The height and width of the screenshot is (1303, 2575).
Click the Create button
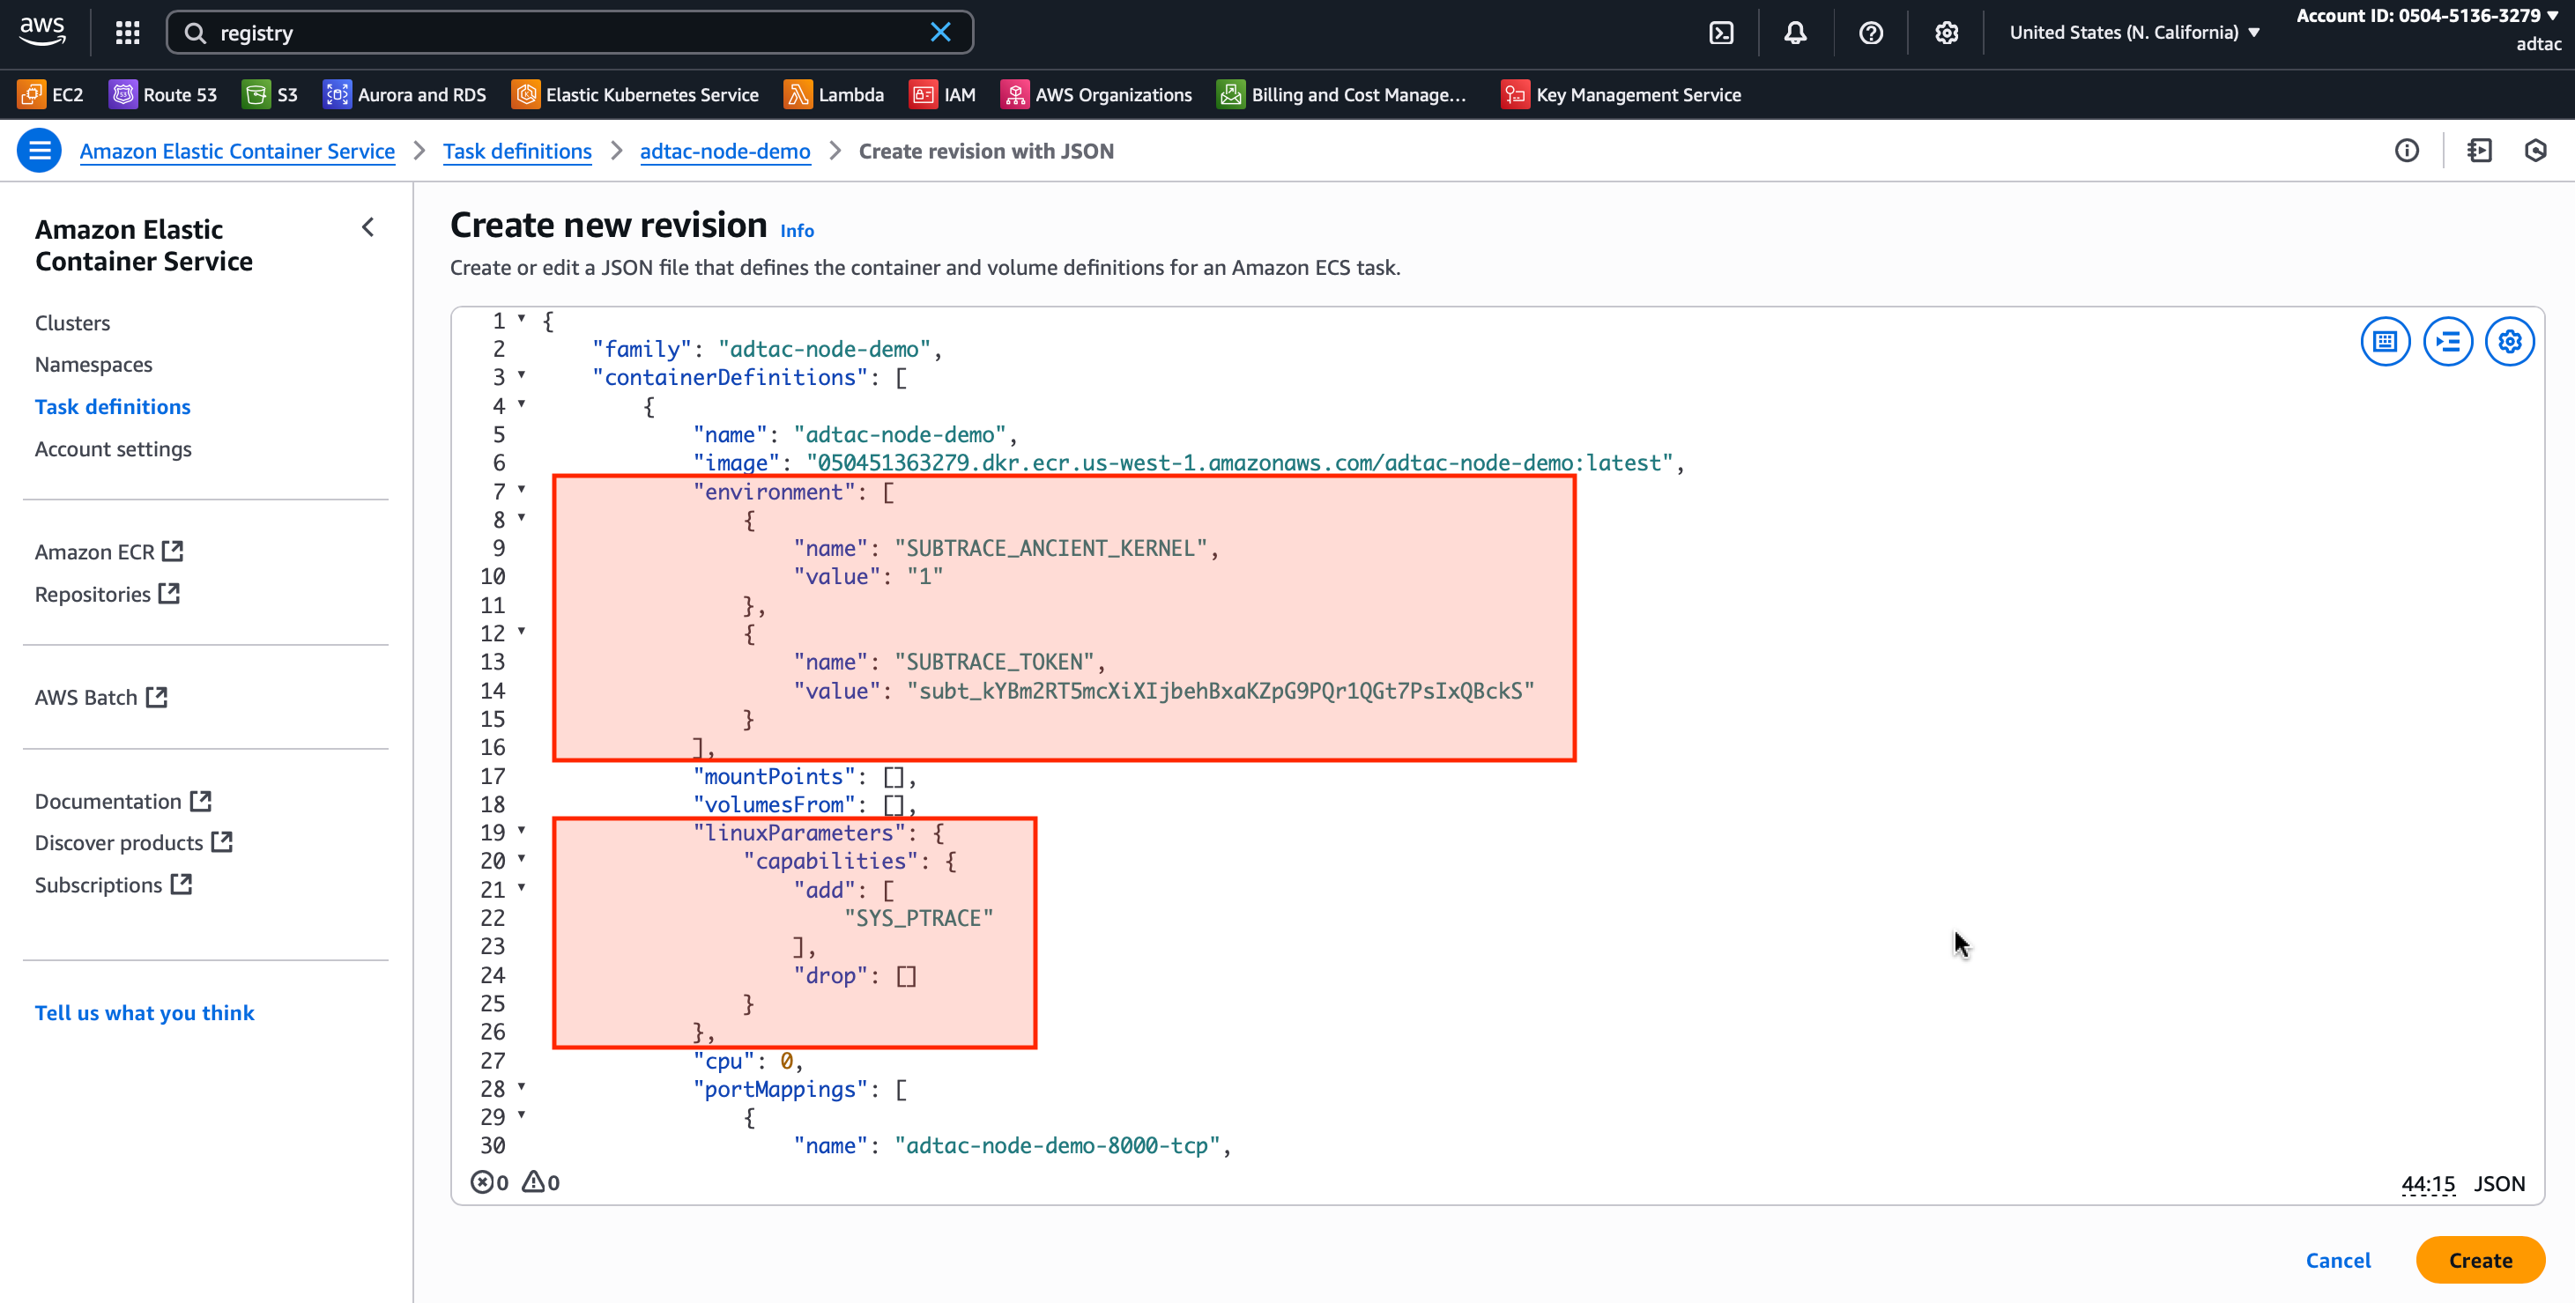[x=2480, y=1260]
